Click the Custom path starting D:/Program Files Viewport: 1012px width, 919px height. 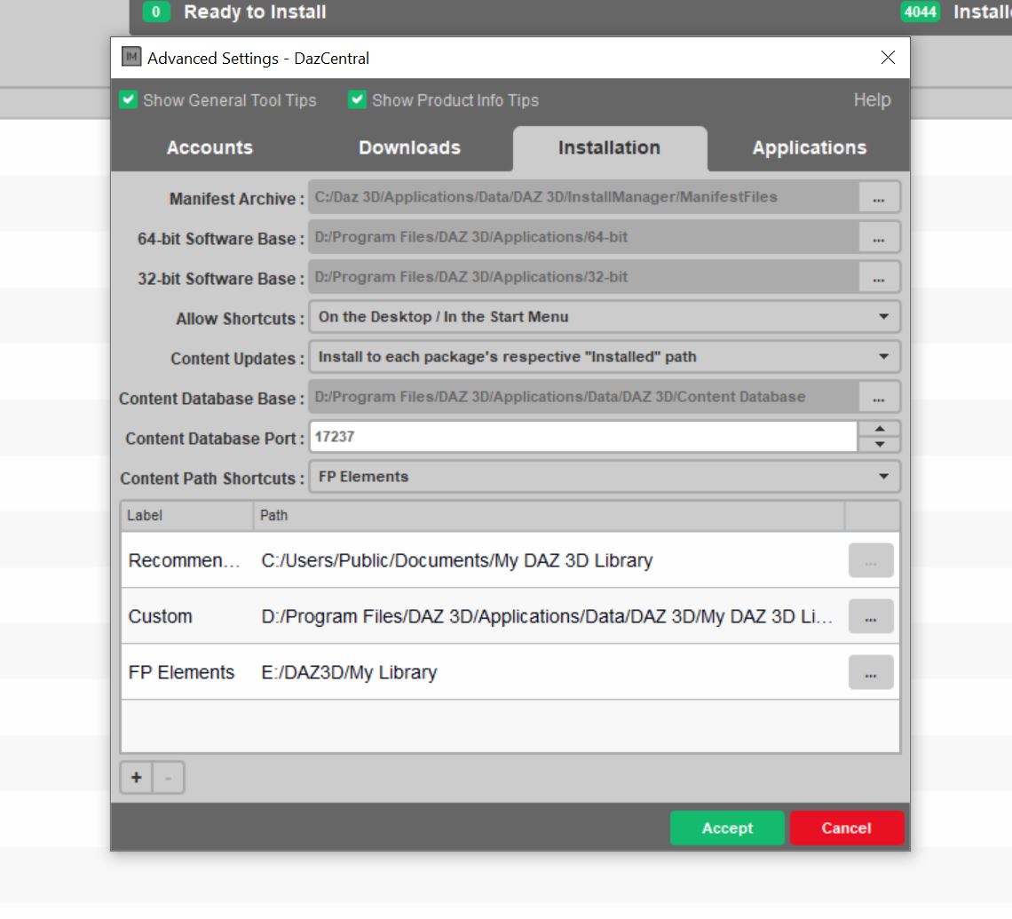547,616
